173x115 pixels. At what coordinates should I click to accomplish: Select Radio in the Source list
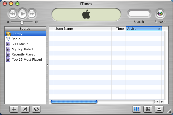(16, 39)
